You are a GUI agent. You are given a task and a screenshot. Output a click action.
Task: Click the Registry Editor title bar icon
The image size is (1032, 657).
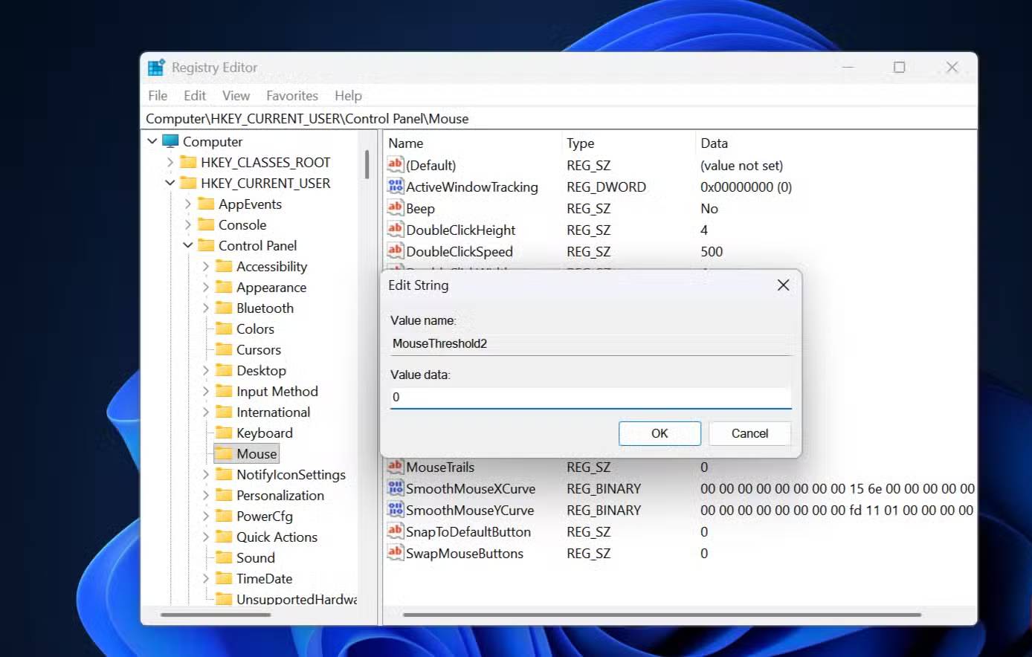[156, 68]
